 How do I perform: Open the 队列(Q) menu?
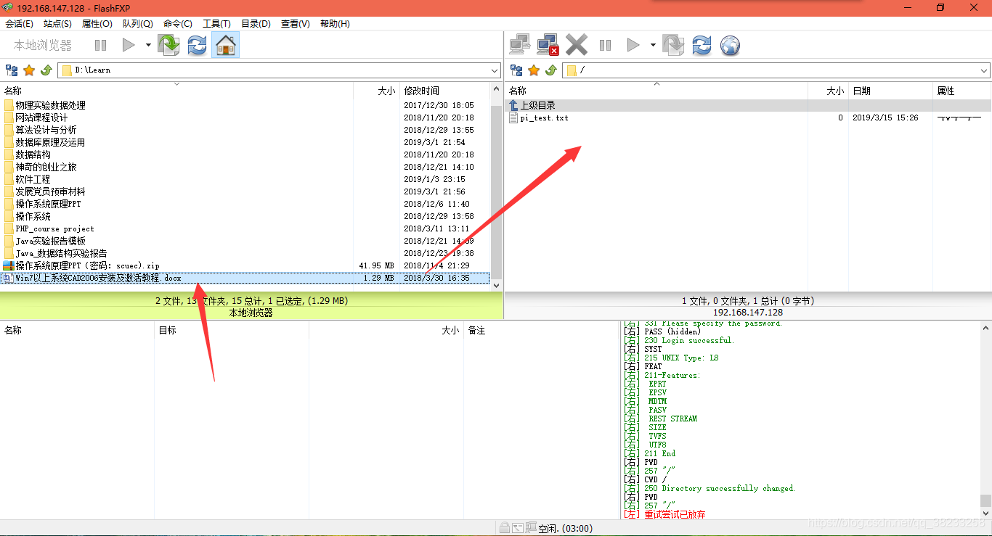click(x=138, y=24)
